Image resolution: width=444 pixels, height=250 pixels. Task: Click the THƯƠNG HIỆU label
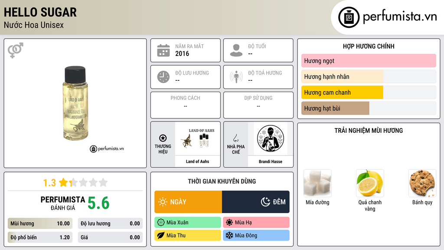(163, 149)
